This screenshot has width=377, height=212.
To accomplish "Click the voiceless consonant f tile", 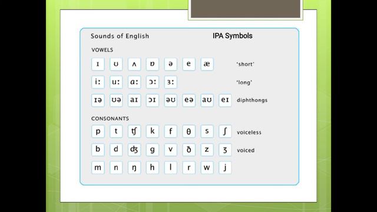I will click(x=171, y=131).
